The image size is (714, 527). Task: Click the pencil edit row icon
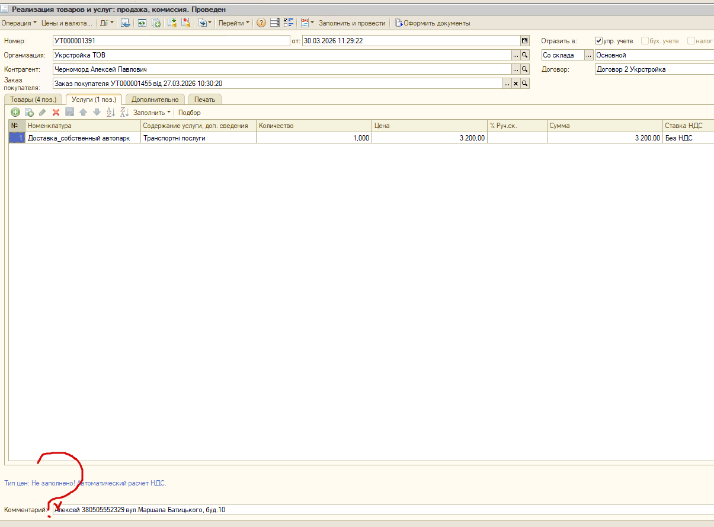tap(43, 112)
